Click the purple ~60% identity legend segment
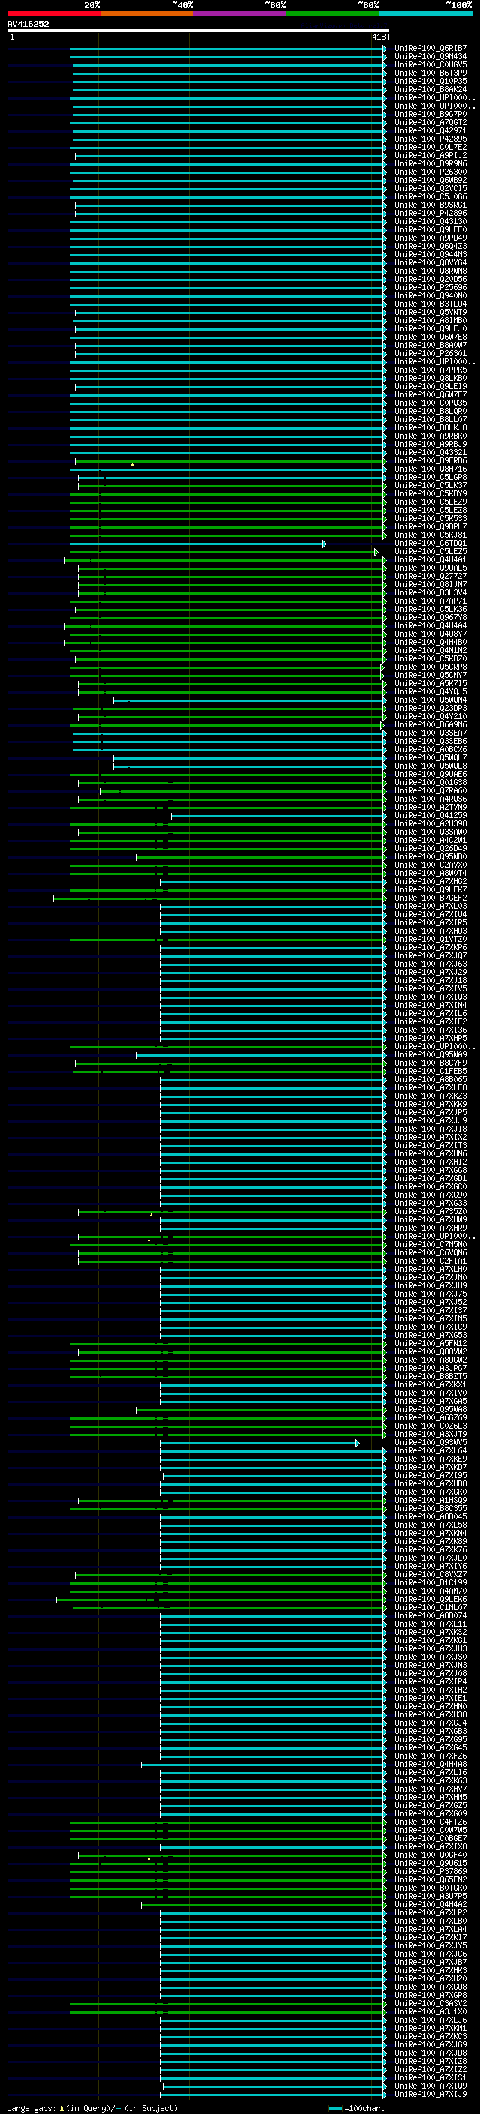The height and width of the screenshot is (2114, 480). coord(241,13)
